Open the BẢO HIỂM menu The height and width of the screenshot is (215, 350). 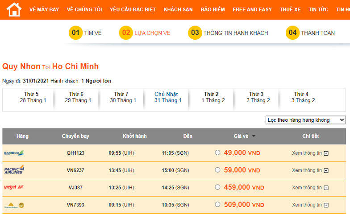pyautogui.click(x=212, y=10)
